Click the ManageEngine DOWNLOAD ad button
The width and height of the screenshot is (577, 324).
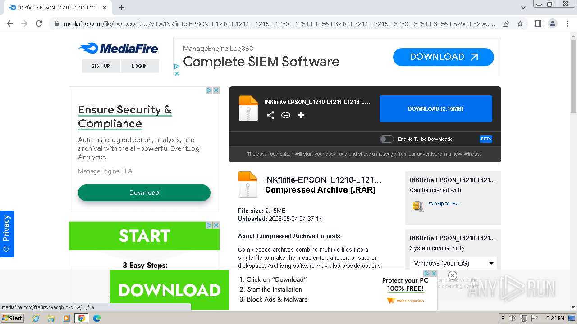coord(444,57)
